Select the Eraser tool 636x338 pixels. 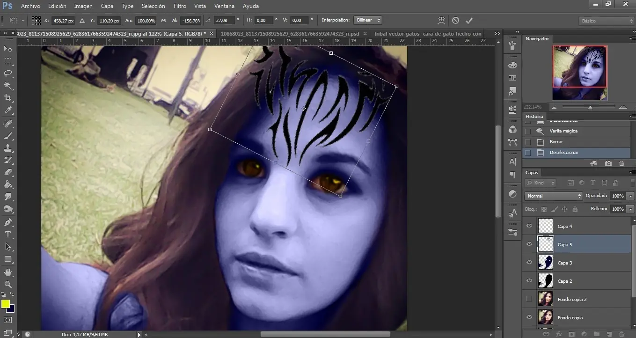pyautogui.click(x=8, y=172)
